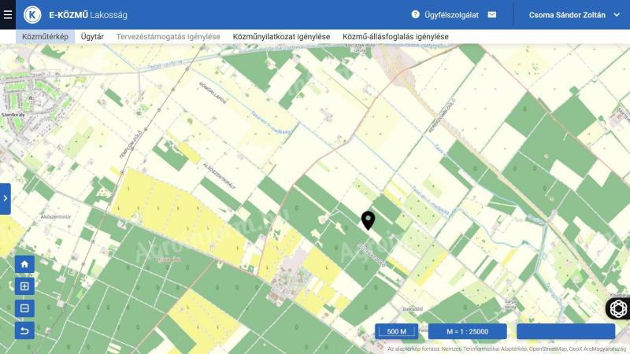Open the hamburger menu

tap(8, 14)
